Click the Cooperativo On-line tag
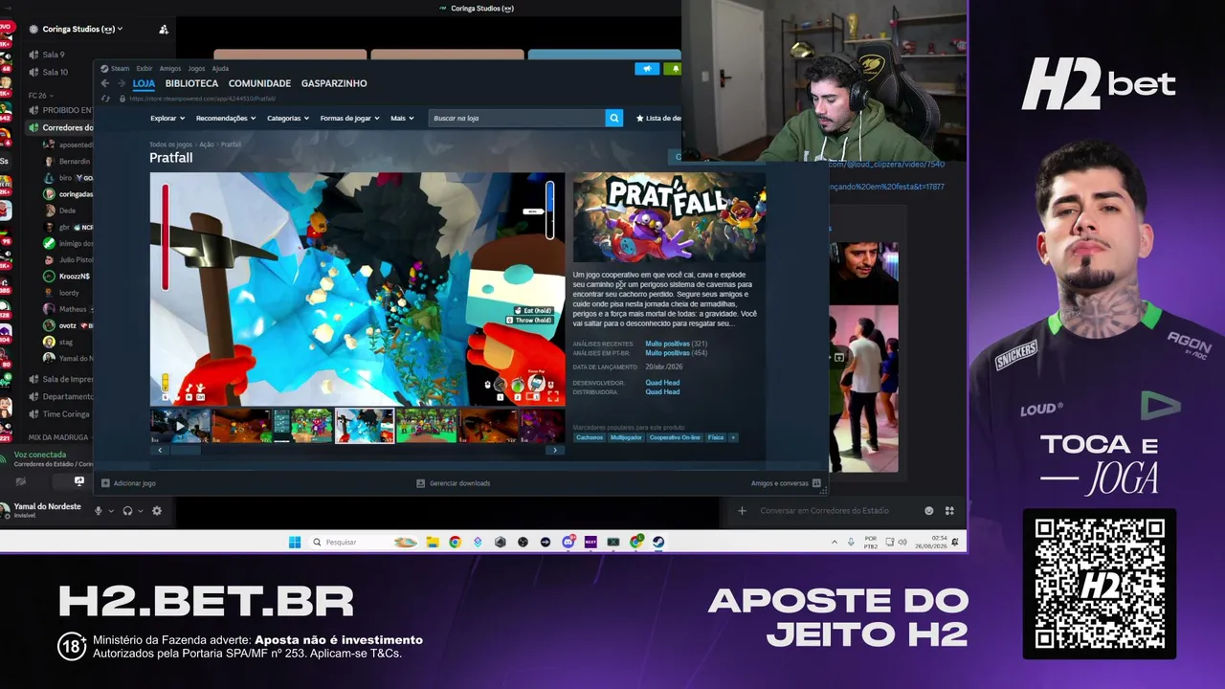Image resolution: width=1225 pixels, height=689 pixels. pyautogui.click(x=675, y=437)
